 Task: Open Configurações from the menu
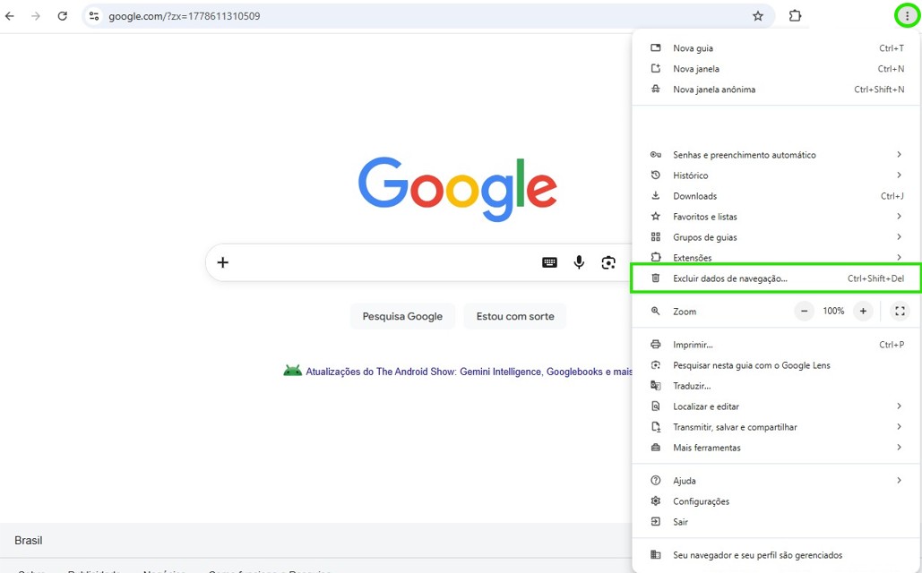point(776,501)
